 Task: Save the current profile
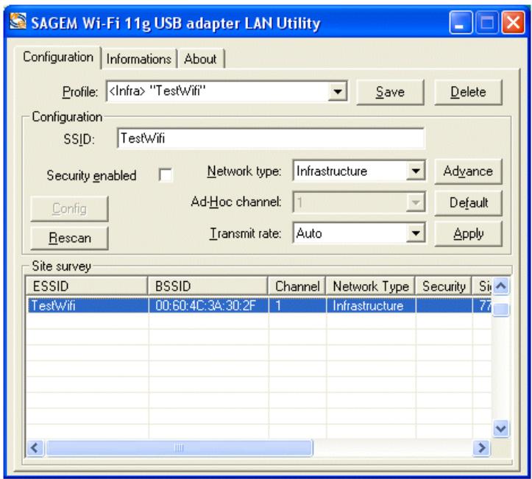(x=390, y=92)
